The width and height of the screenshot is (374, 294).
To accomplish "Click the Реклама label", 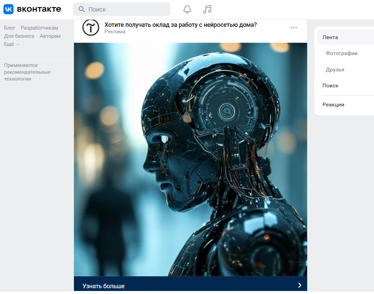I will click(115, 32).
